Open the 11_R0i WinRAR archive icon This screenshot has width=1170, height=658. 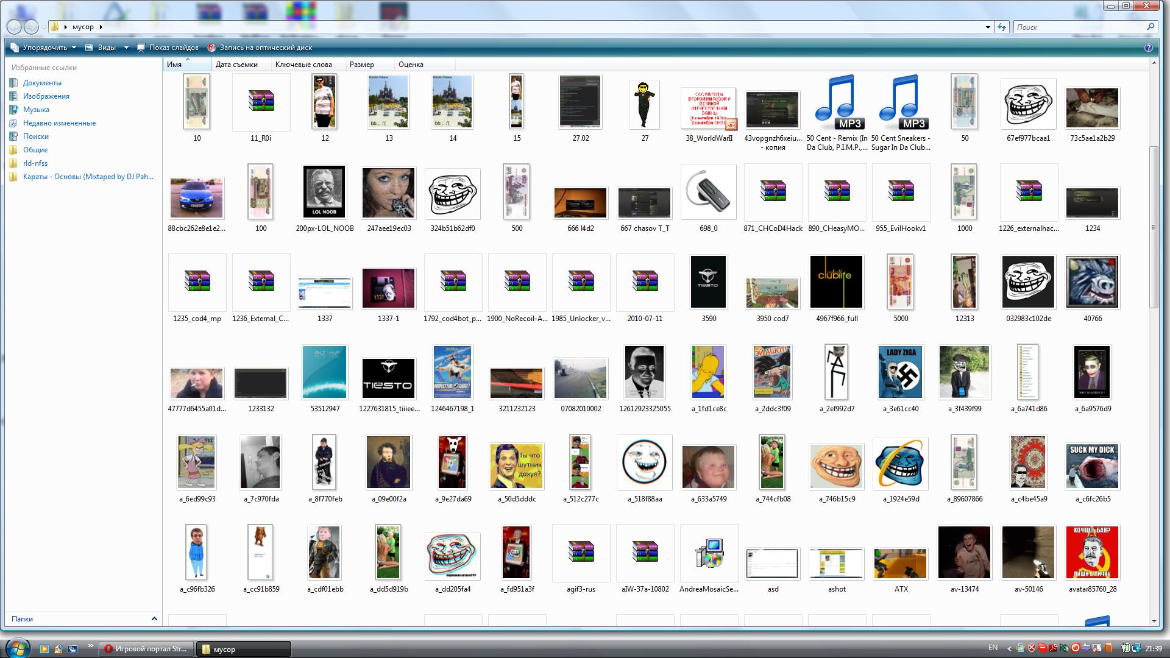261,101
